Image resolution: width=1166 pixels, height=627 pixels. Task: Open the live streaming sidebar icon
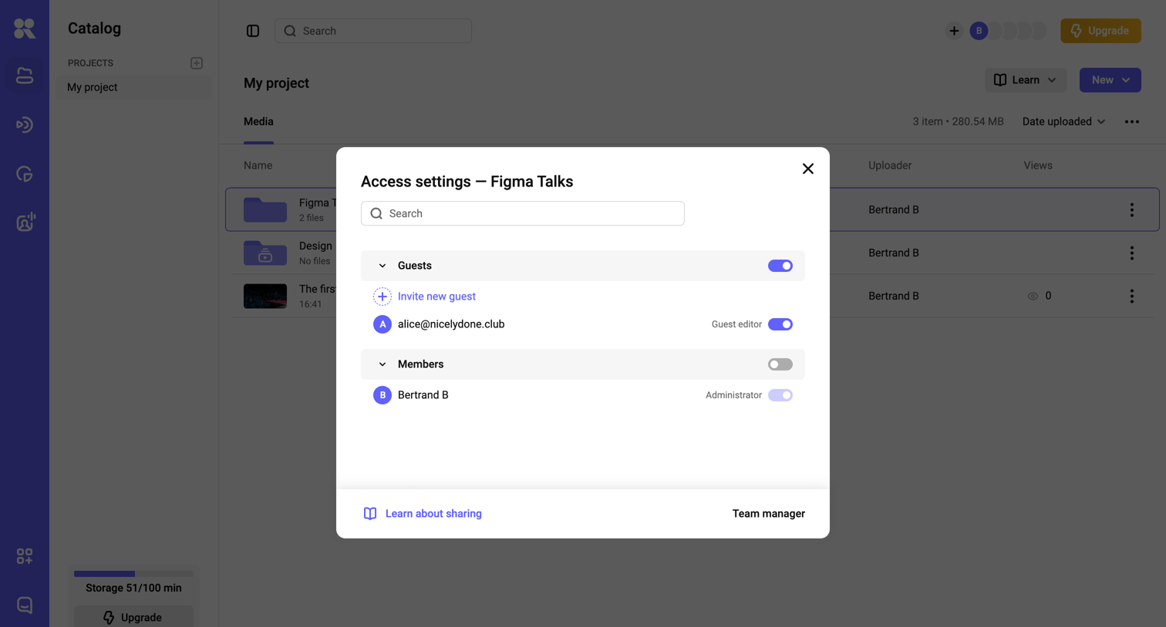(x=25, y=125)
